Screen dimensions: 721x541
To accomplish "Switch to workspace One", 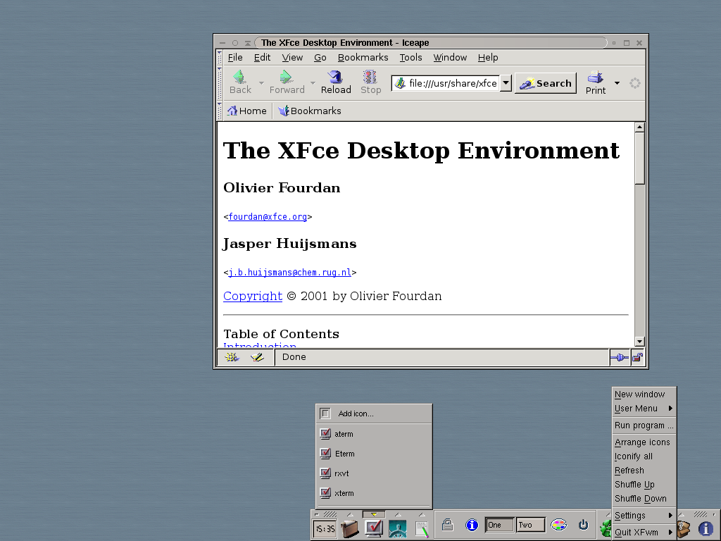I will 500,525.
